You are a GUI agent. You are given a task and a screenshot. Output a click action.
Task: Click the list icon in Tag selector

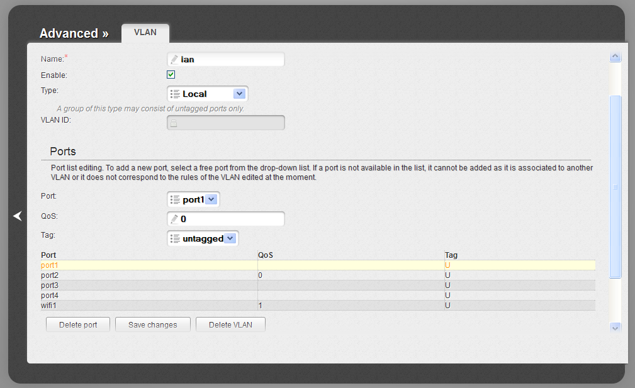coord(175,239)
